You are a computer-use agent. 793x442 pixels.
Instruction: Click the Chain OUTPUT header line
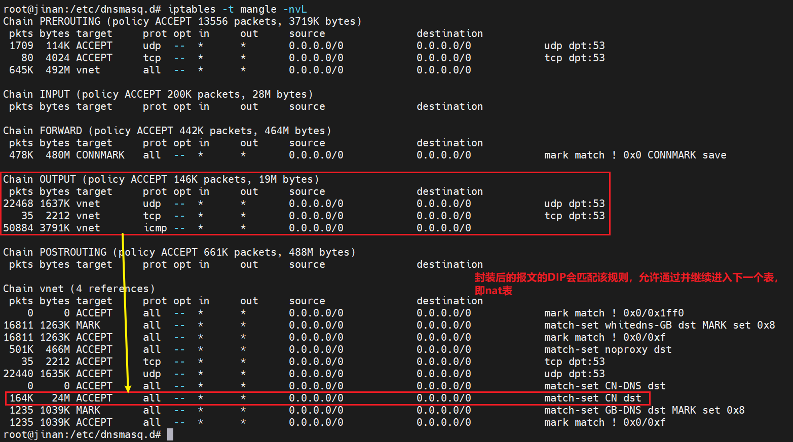tap(161, 179)
